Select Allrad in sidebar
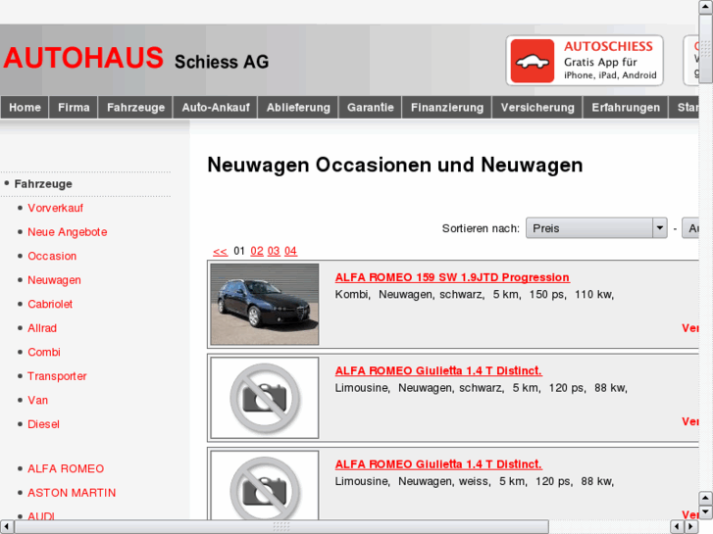Screen dimensions: 713x534 [x=42, y=328]
